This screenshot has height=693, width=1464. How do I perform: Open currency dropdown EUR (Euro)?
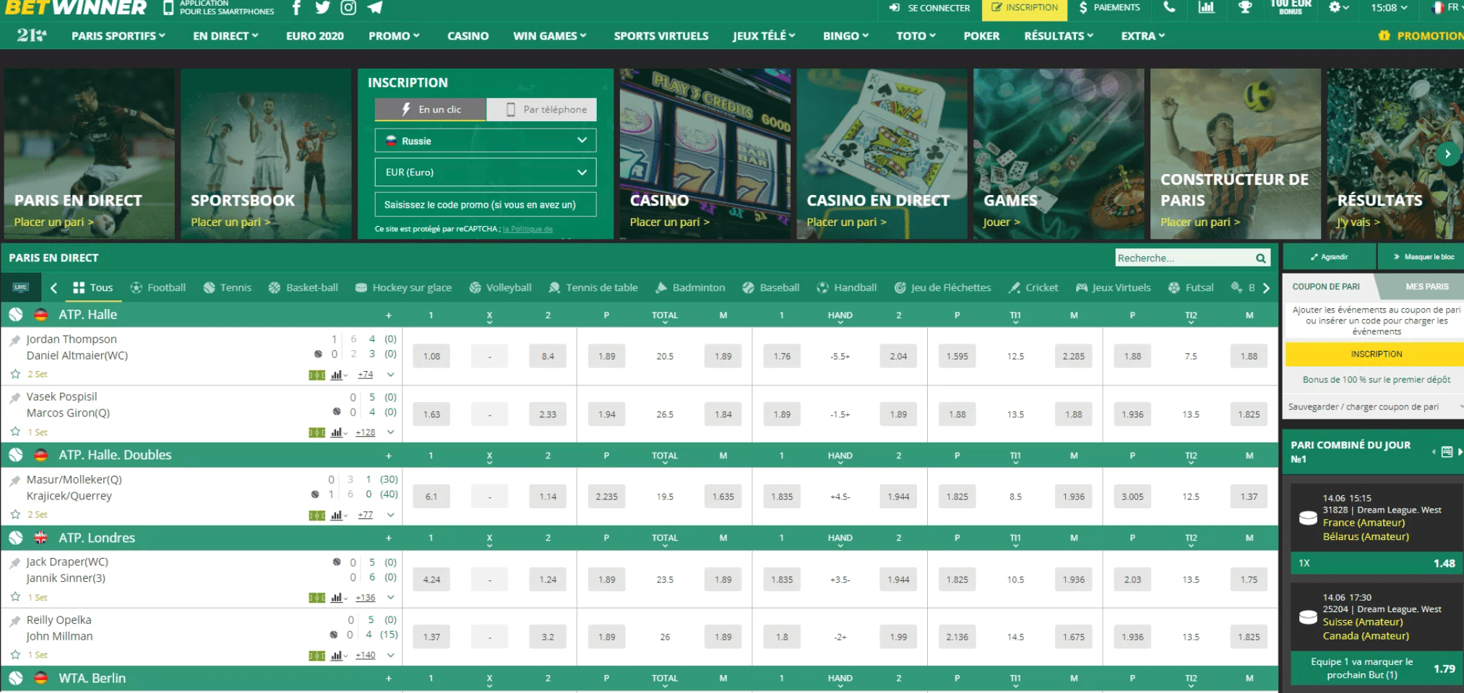pyautogui.click(x=486, y=173)
